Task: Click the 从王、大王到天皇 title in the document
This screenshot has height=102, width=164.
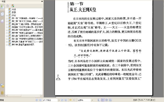Action: pos(83,10)
